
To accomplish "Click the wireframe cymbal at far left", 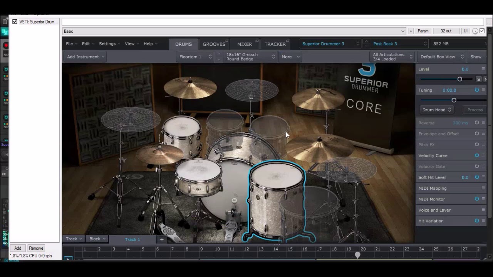I will click(x=130, y=119).
